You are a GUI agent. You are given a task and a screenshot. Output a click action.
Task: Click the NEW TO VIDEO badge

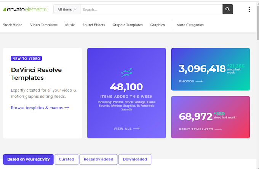click(26, 58)
